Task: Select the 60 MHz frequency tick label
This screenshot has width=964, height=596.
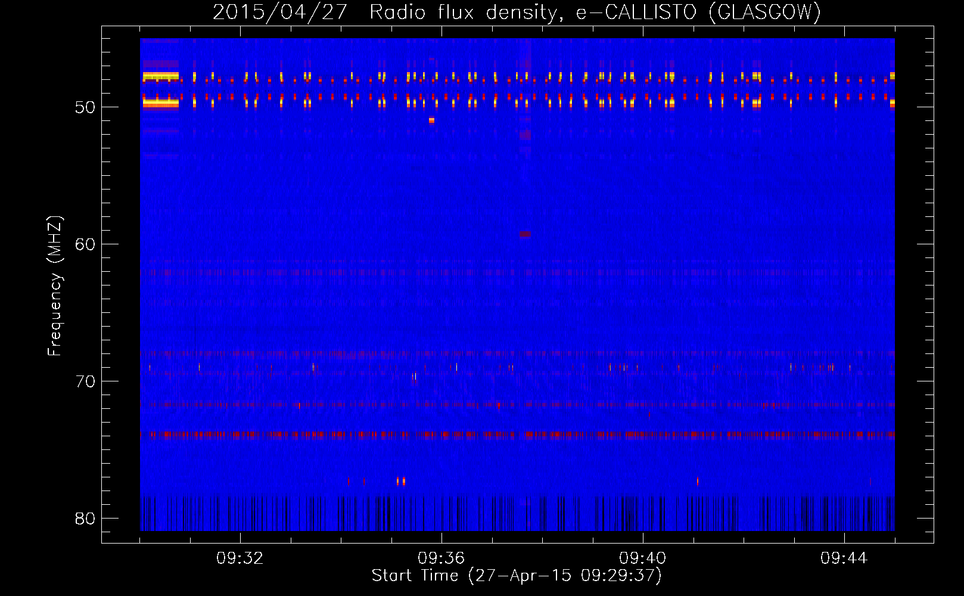Action: [x=85, y=244]
